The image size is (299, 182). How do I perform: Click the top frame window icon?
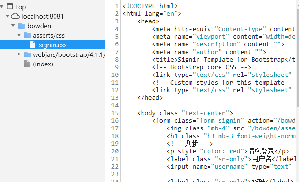[10, 7]
